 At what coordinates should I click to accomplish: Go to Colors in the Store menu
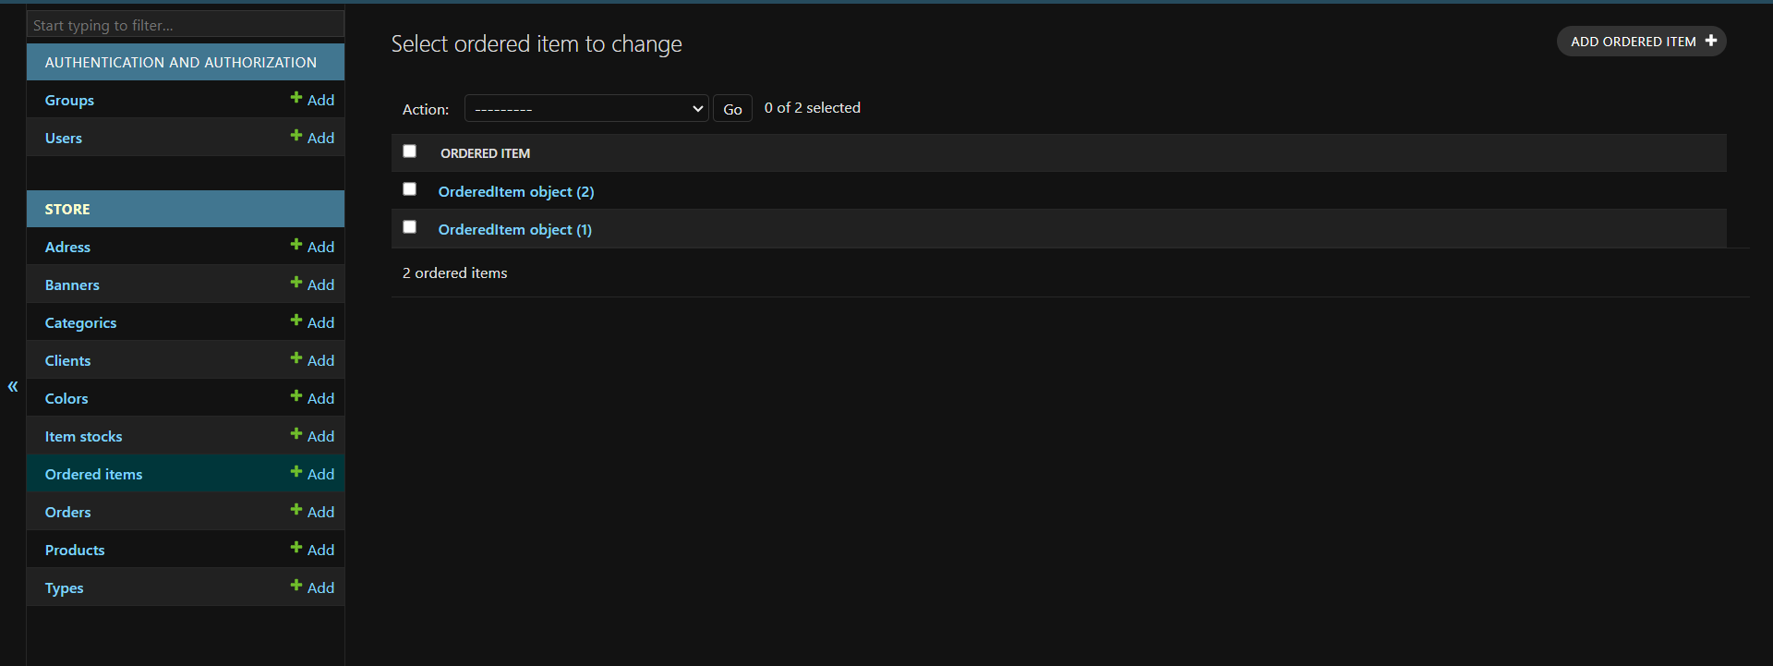(66, 399)
